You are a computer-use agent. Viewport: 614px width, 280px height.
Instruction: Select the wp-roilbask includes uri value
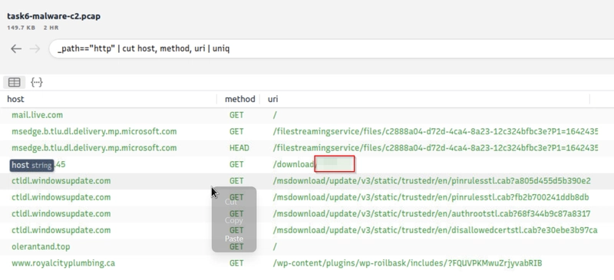click(x=408, y=263)
